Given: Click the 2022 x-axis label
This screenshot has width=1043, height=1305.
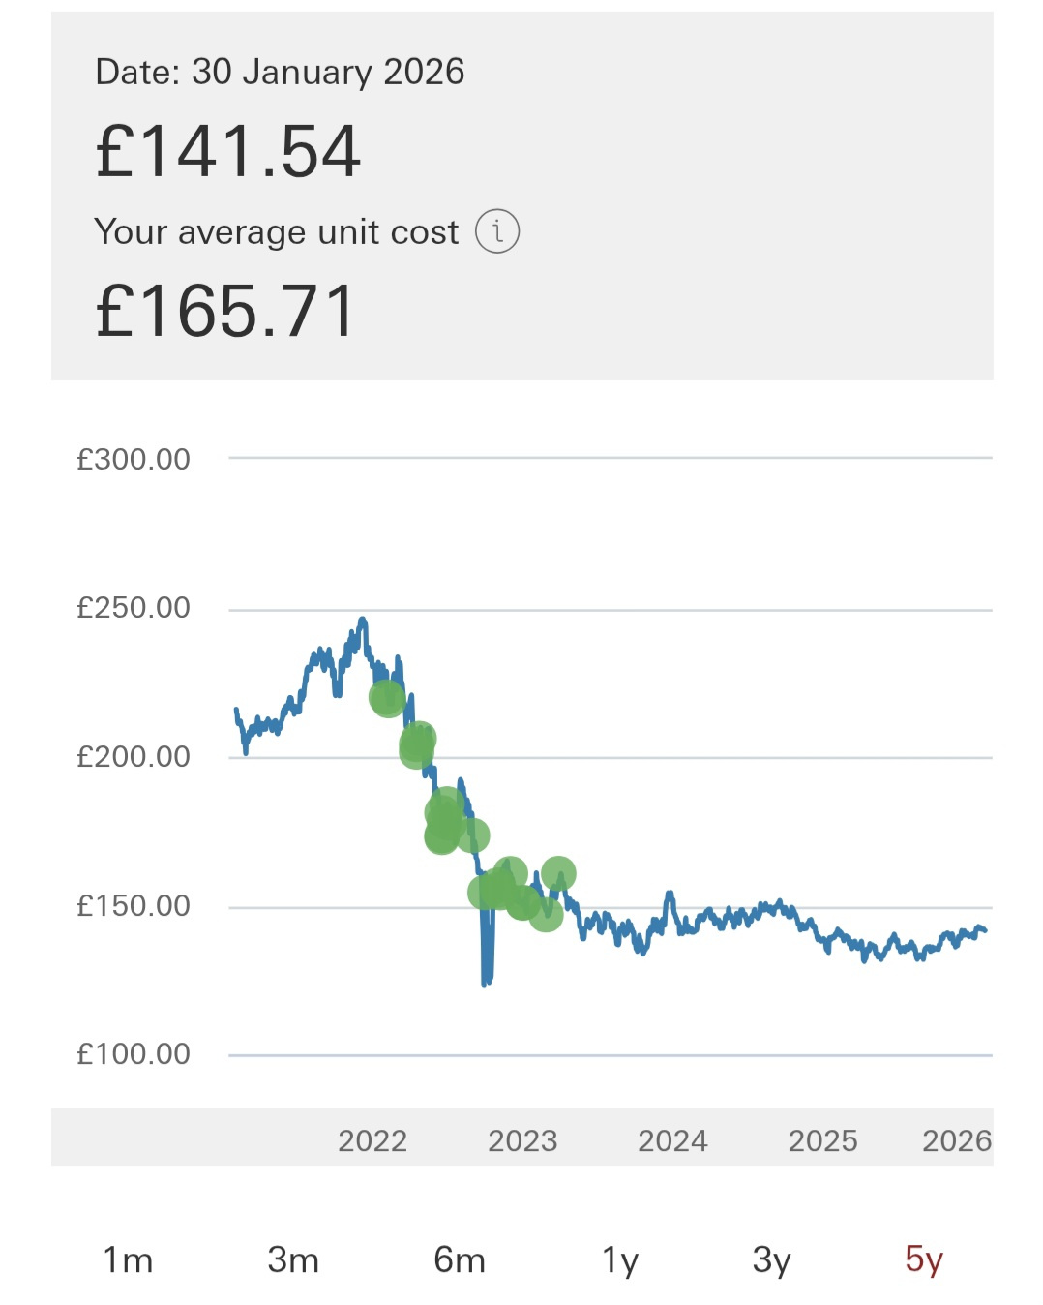Looking at the screenshot, I should click(x=372, y=1140).
